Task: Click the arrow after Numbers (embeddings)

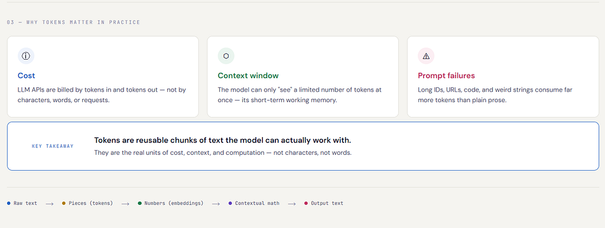Action: (216, 203)
